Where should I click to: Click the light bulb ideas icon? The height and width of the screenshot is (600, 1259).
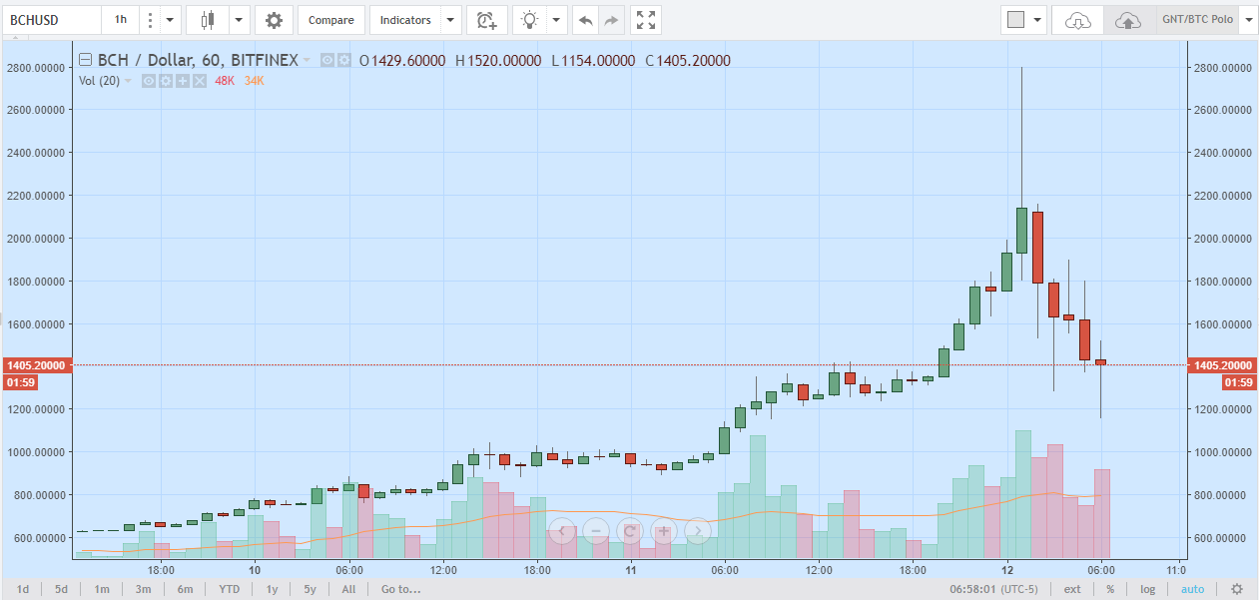[x=529, y=20]
